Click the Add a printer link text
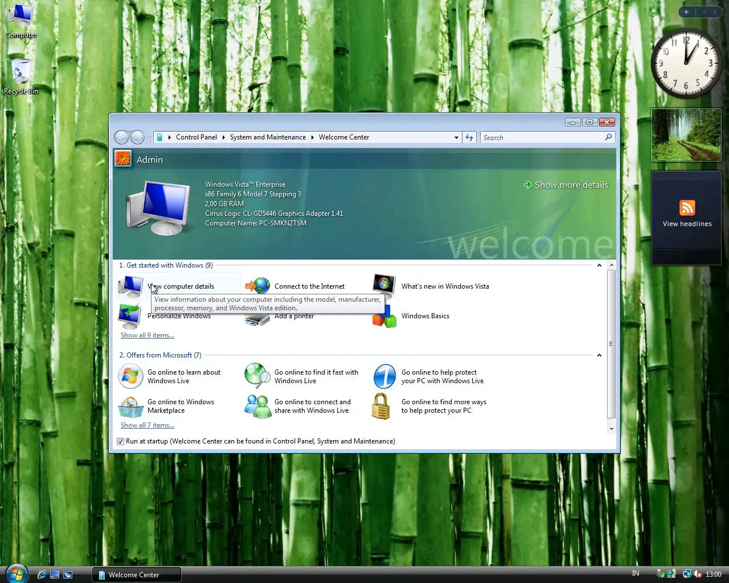This screenshot has width=729, height=583. click(x=294, y=316)
